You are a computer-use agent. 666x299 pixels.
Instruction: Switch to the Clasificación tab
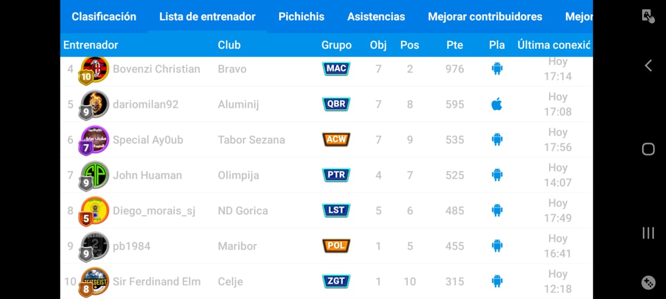tap(104, 17)
